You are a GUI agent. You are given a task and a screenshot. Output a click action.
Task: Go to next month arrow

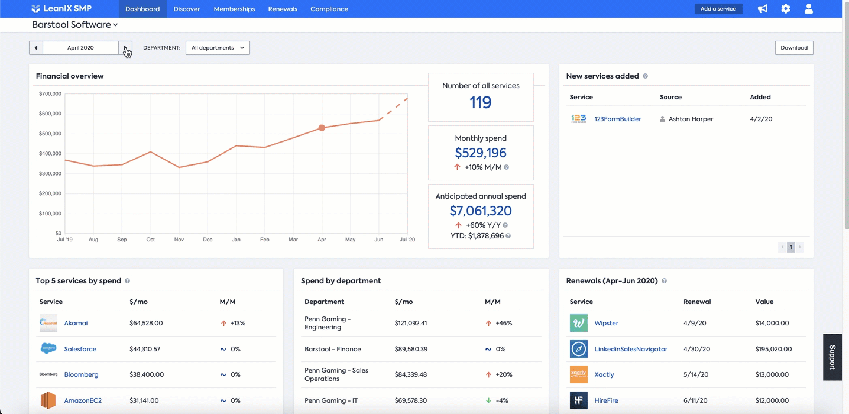pyautogui.click(x=125, y=48)
